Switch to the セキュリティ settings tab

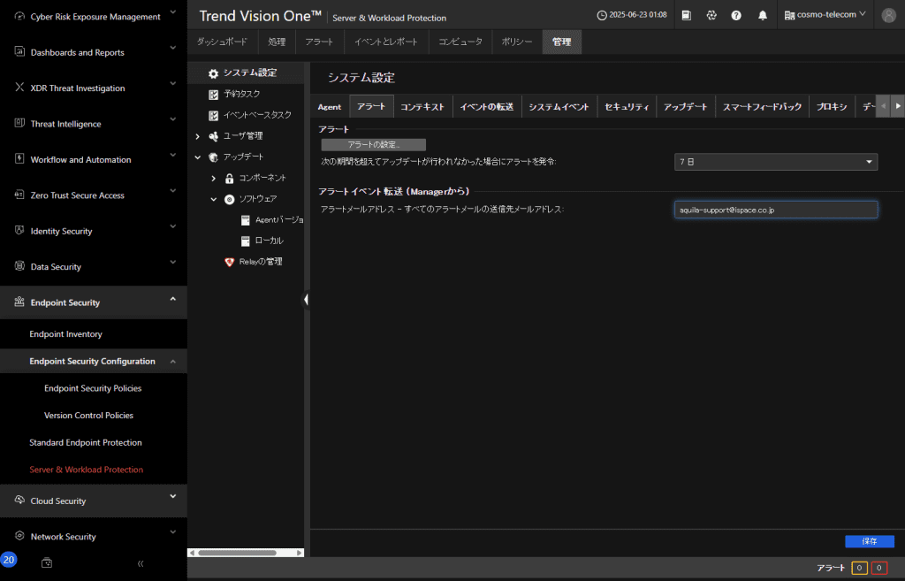627,107
